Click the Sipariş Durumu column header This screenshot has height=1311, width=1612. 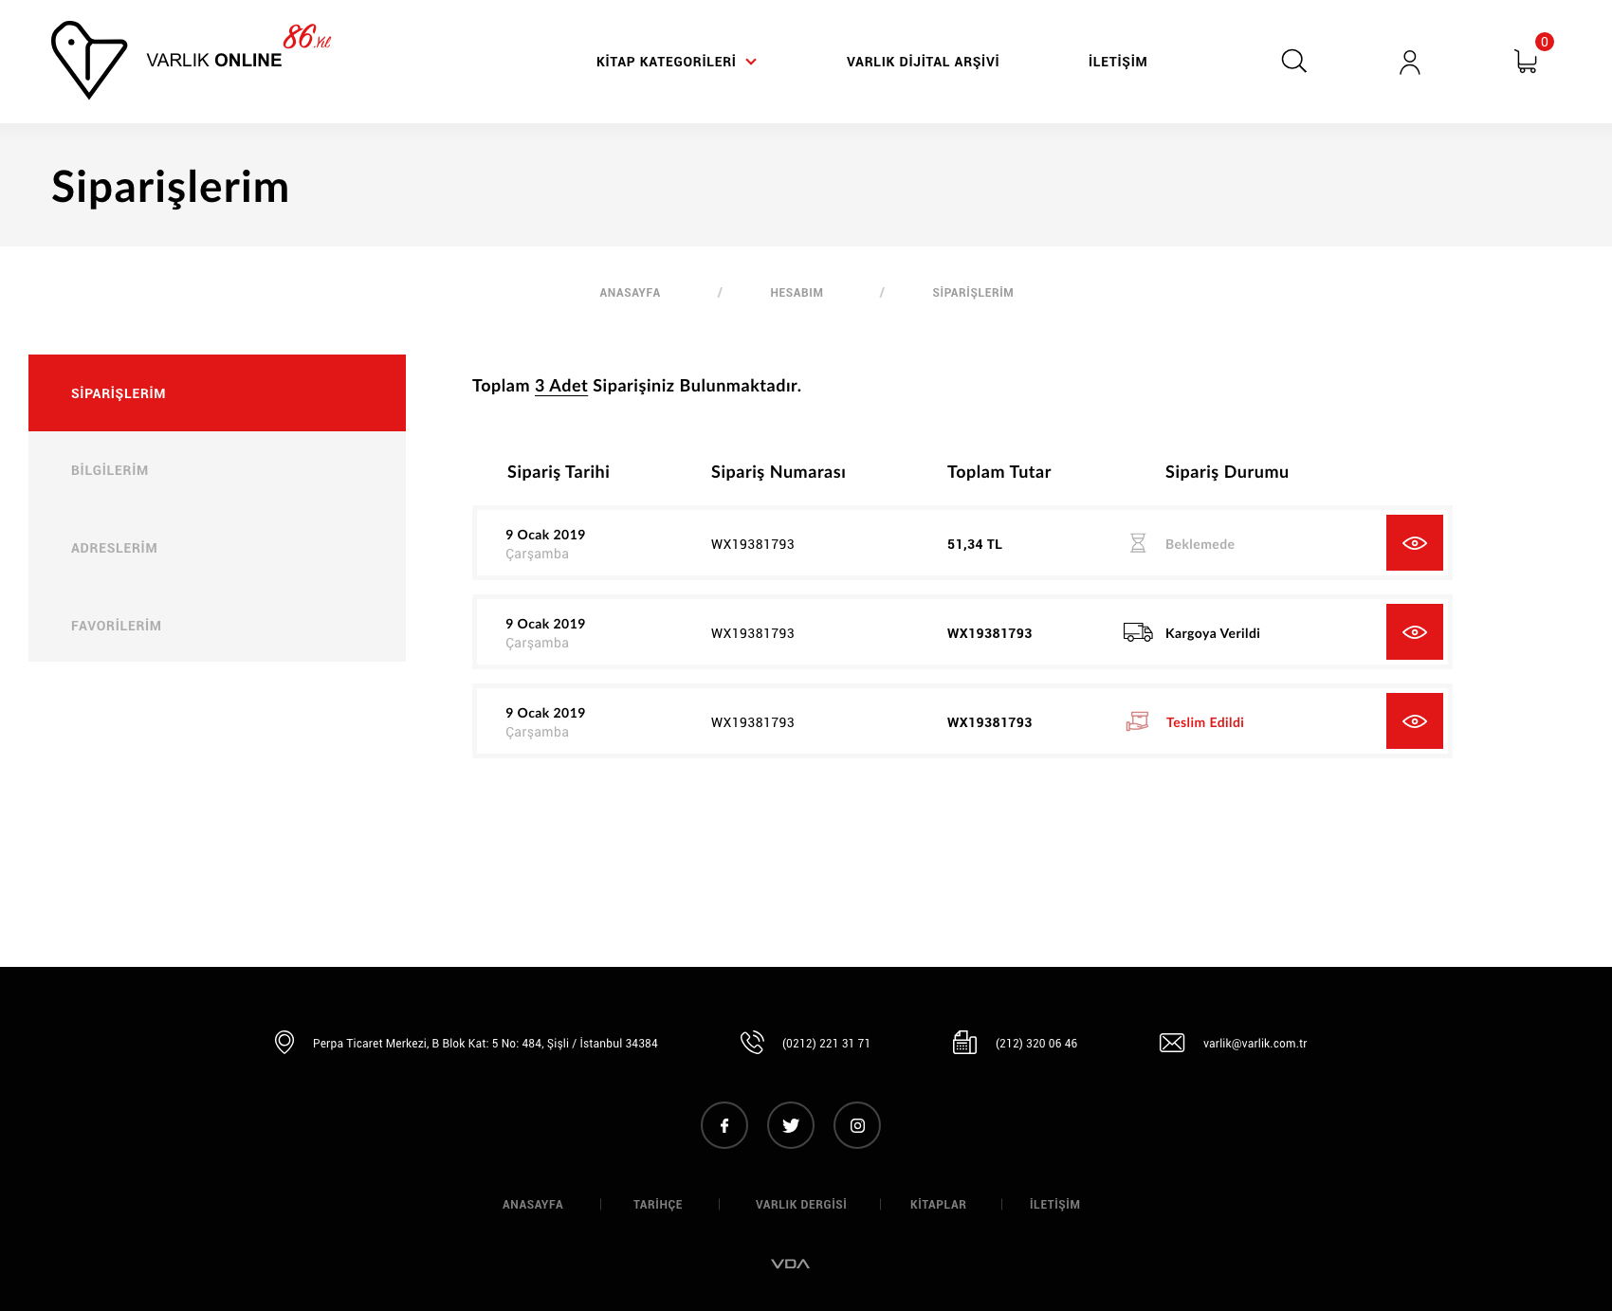[1227, 472]
